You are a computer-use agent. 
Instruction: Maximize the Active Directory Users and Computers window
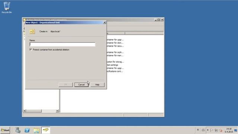tap(159, 20)
